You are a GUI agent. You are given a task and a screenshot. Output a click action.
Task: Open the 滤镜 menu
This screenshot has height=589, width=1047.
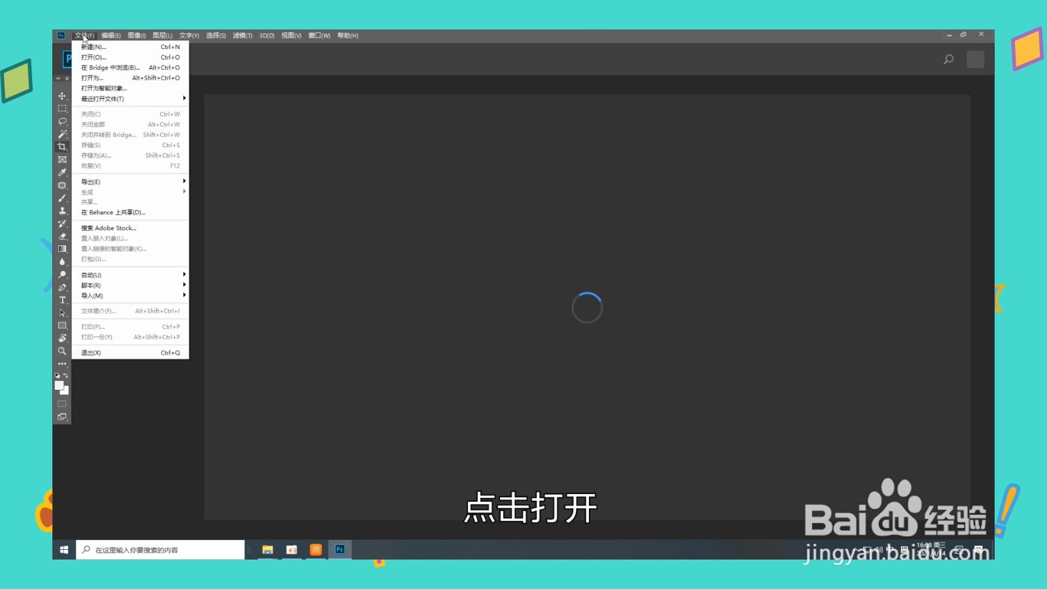[242, 35]
